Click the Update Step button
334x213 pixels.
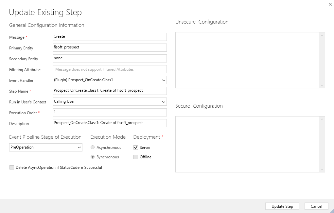point(282,206)
